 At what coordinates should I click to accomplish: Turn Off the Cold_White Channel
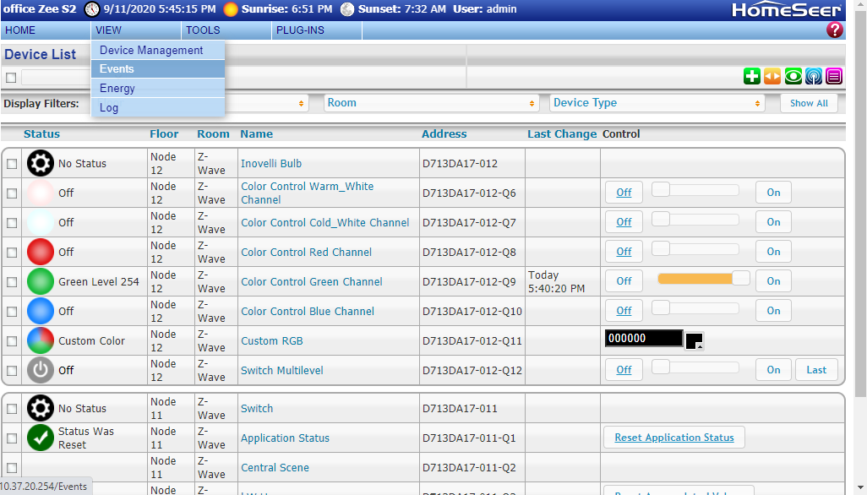click(624, 222)
